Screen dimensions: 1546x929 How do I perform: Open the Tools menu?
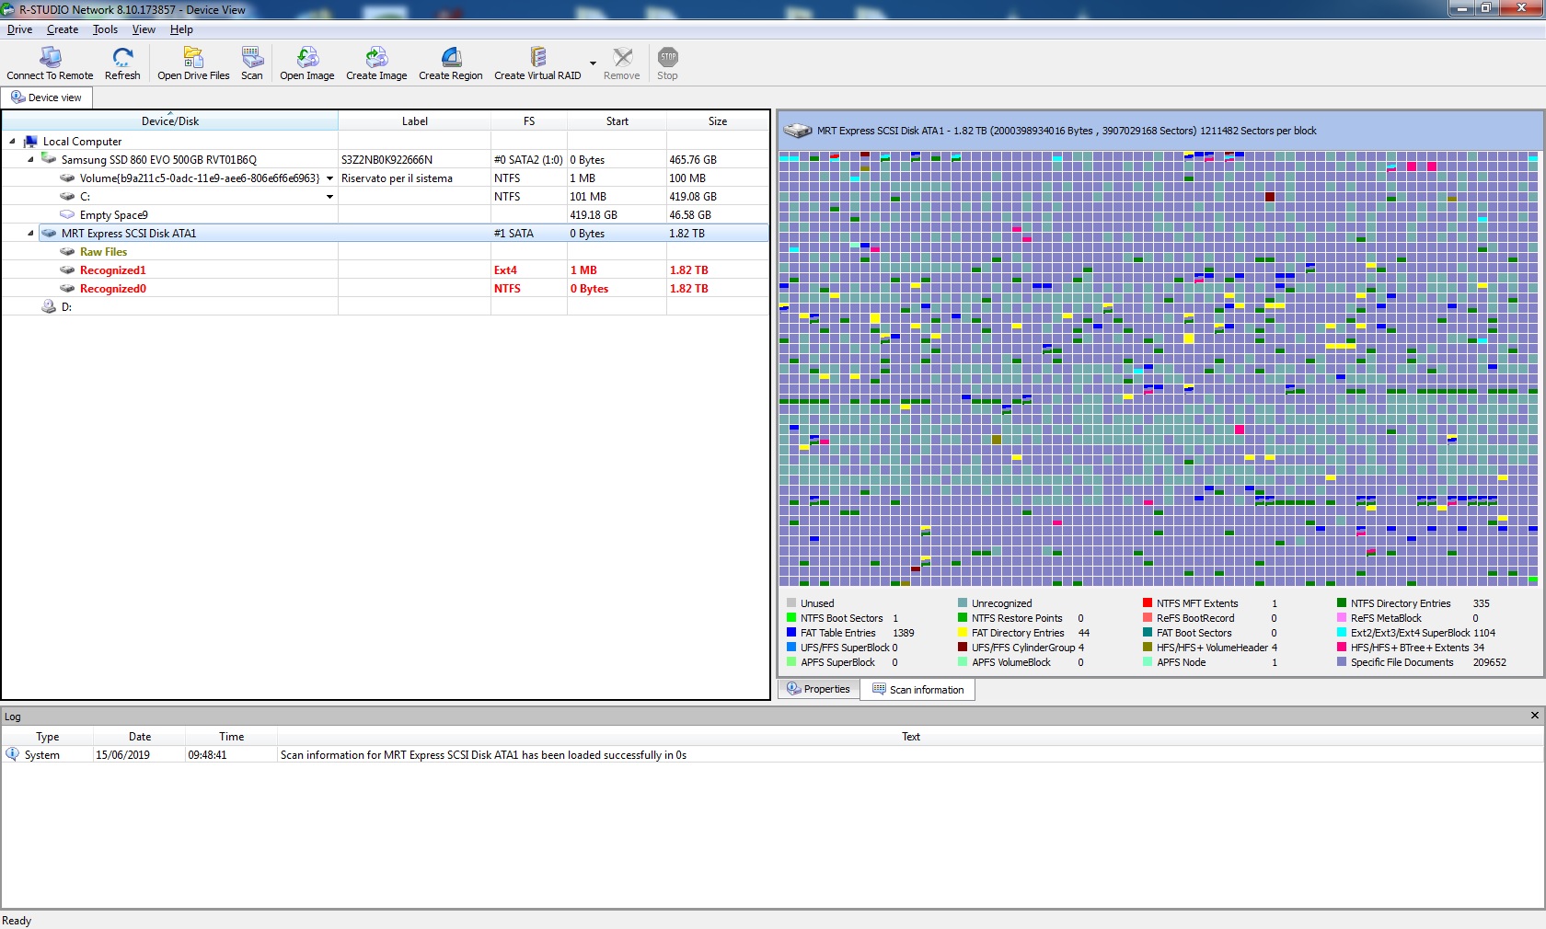tap(105, 29)
